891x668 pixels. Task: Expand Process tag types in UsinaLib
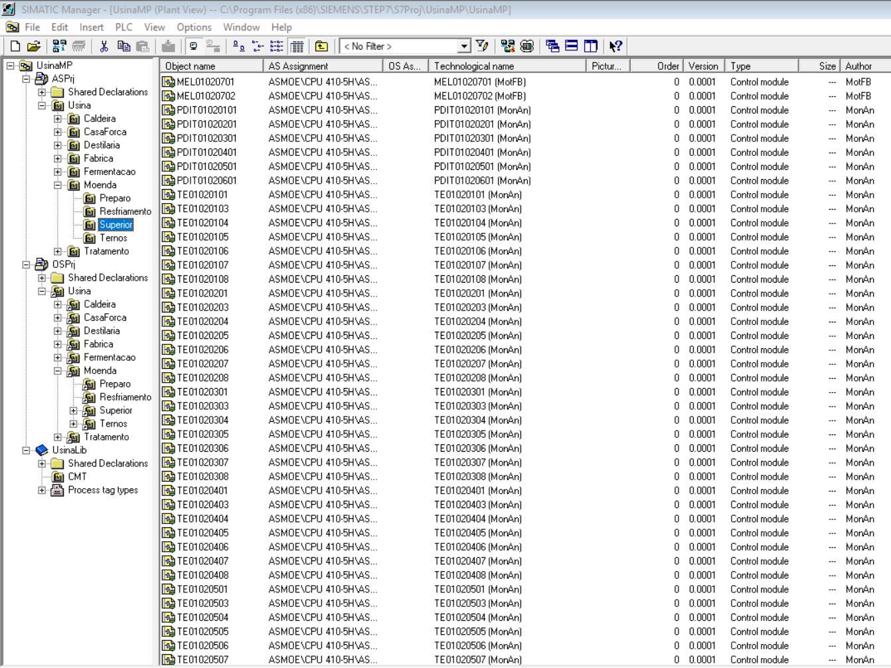click(42, 490)
